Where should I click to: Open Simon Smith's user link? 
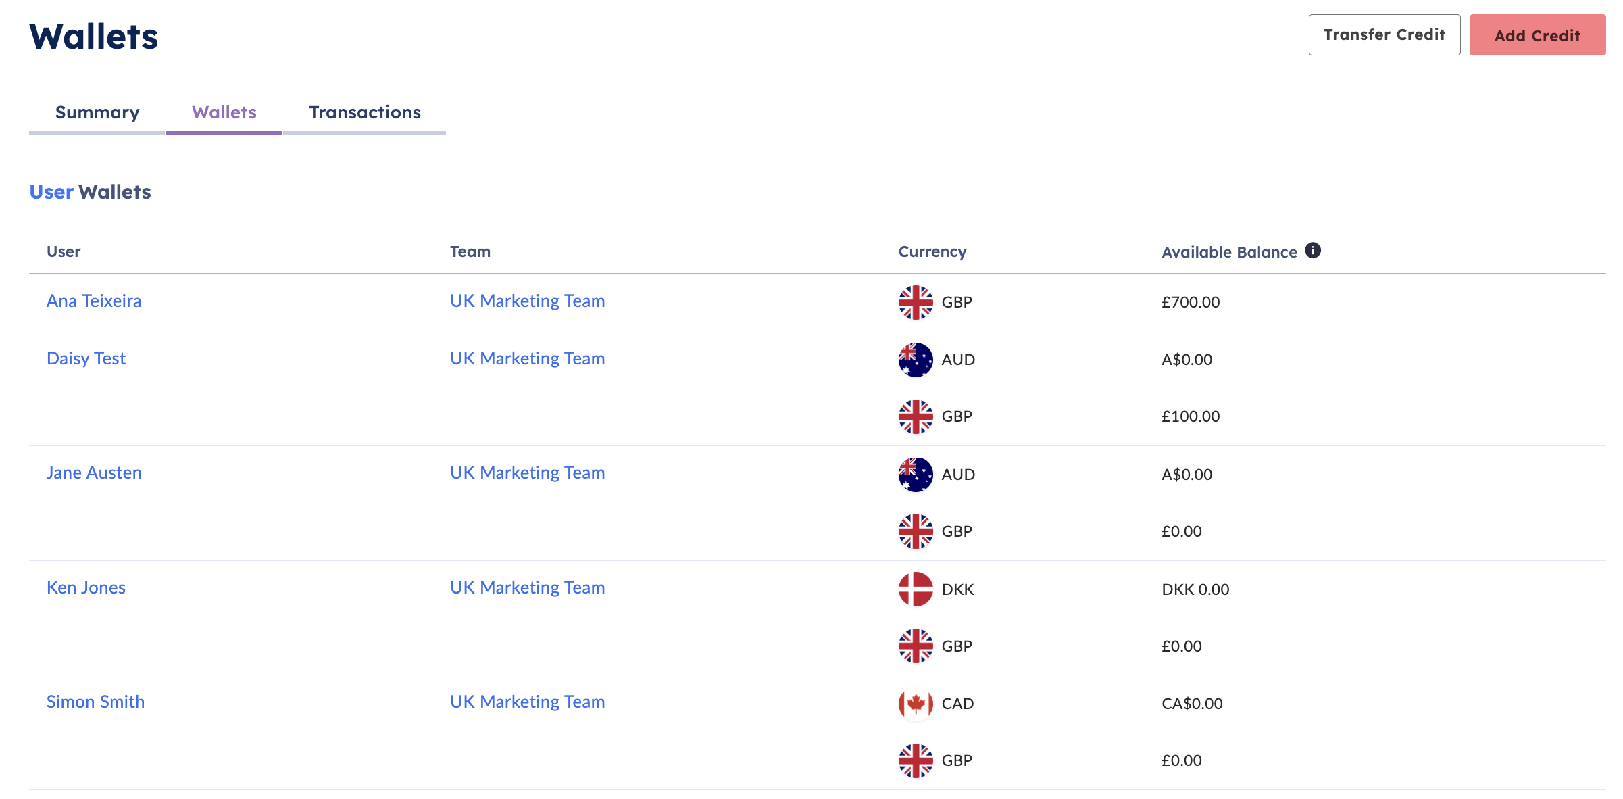point(95,702)
